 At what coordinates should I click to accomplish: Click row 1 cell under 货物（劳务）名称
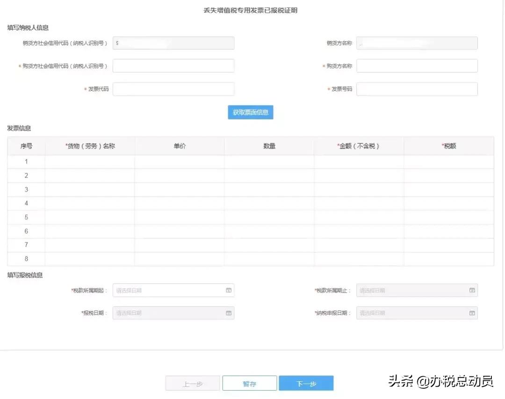(90, 161)
